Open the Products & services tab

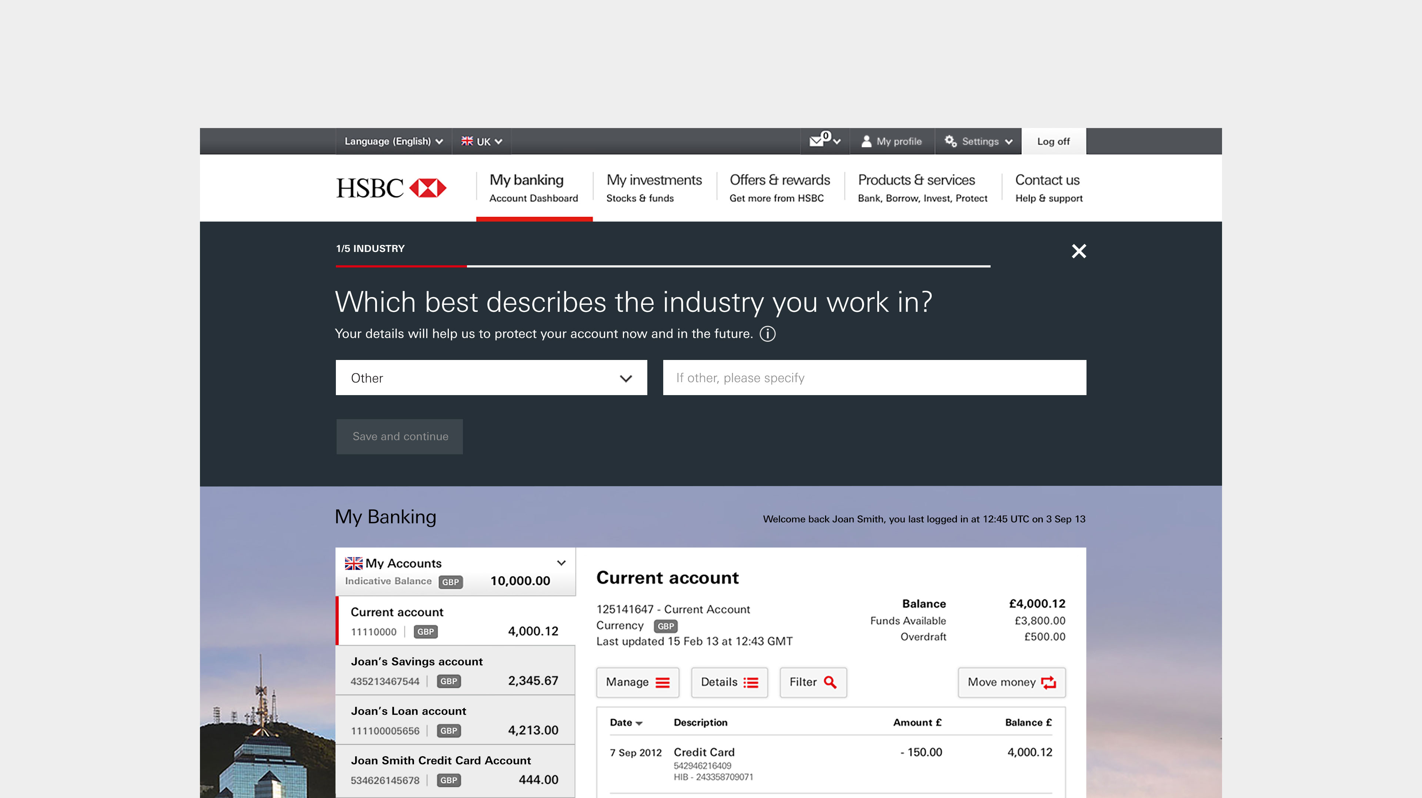[922, 188]
